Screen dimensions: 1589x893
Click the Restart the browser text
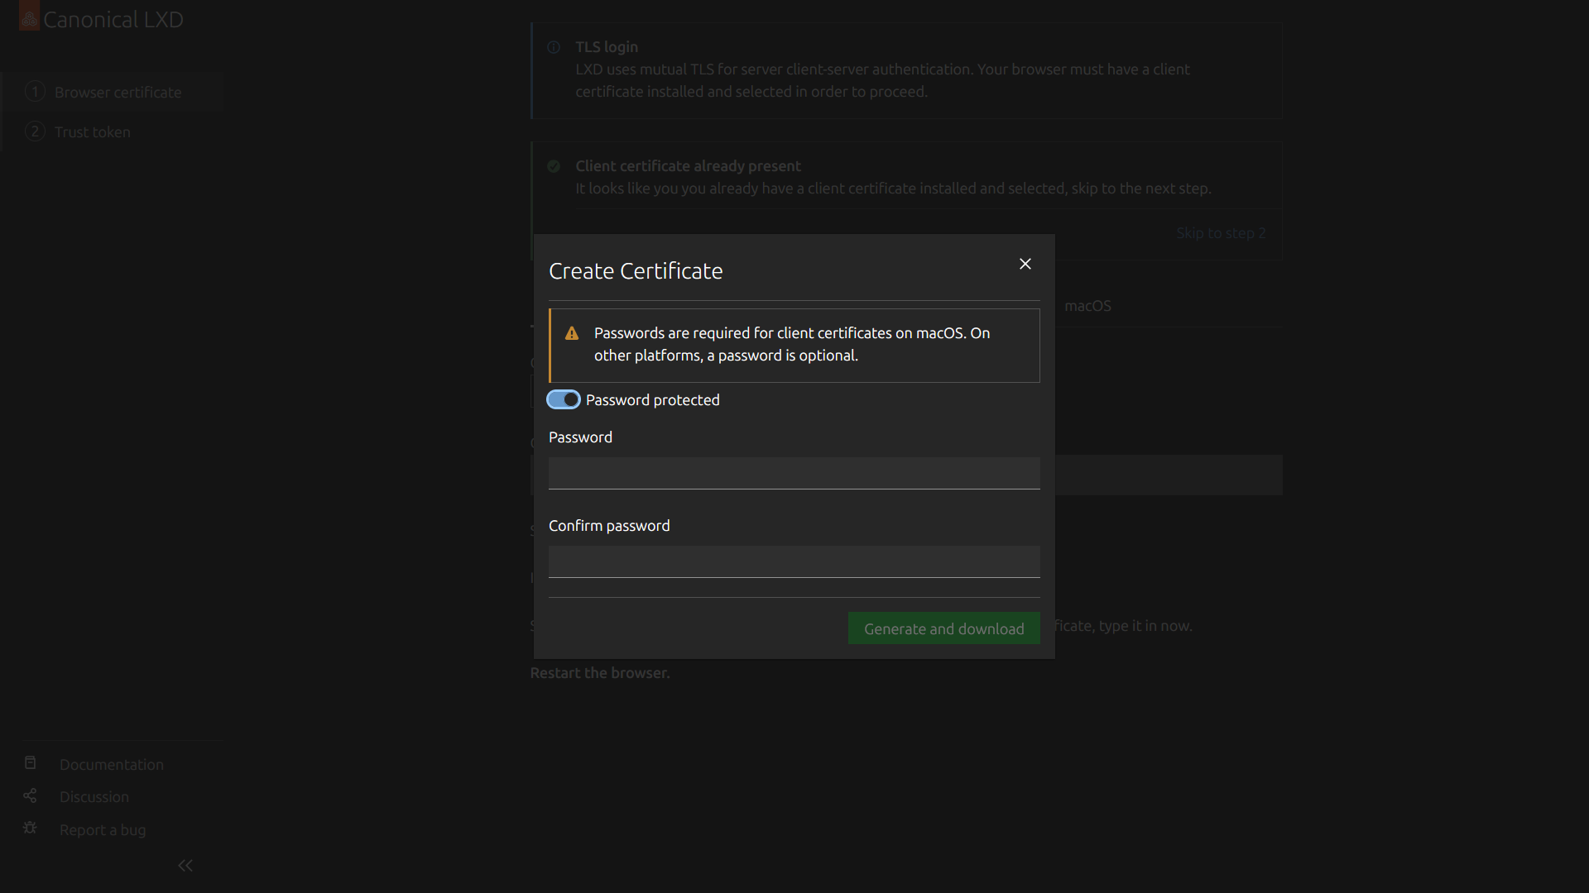coord(600,673)
